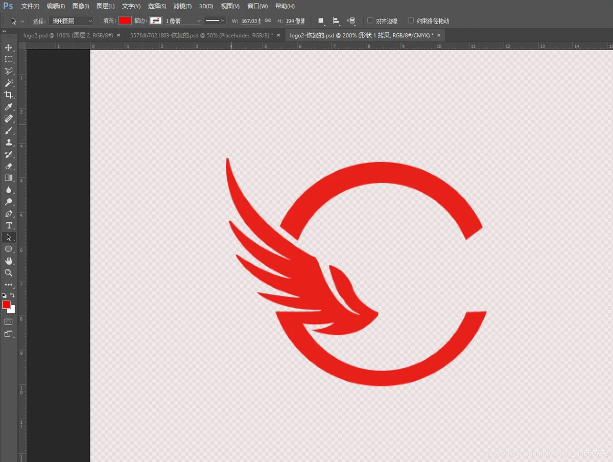Open the 编辑(E) menu
Image resolution: width=613 pixels, height=462 pixels.
click(56, 6)
